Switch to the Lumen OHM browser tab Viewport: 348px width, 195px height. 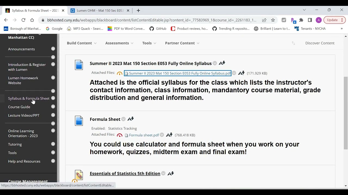pyautogui.click(x=99, y=11)
